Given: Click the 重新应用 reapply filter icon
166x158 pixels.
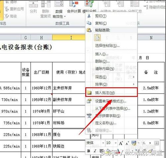Looking at the screenshot, I should click(7, 9).
